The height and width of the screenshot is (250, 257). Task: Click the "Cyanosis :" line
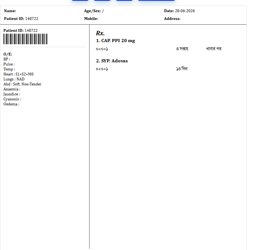(x=12, y=99)
